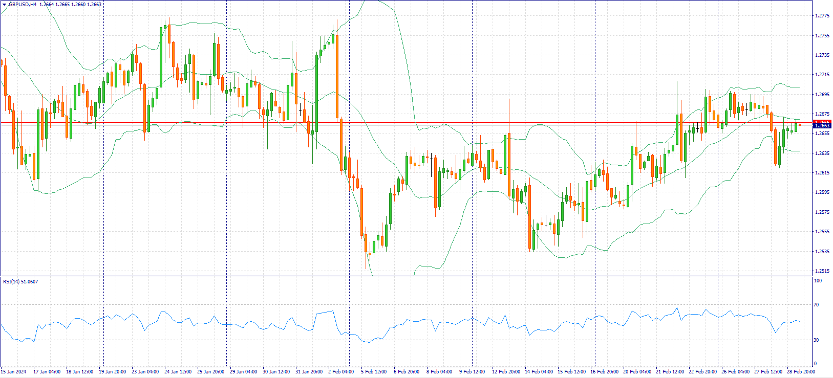Select the 1.2635 price scale label

click(822, 153)
